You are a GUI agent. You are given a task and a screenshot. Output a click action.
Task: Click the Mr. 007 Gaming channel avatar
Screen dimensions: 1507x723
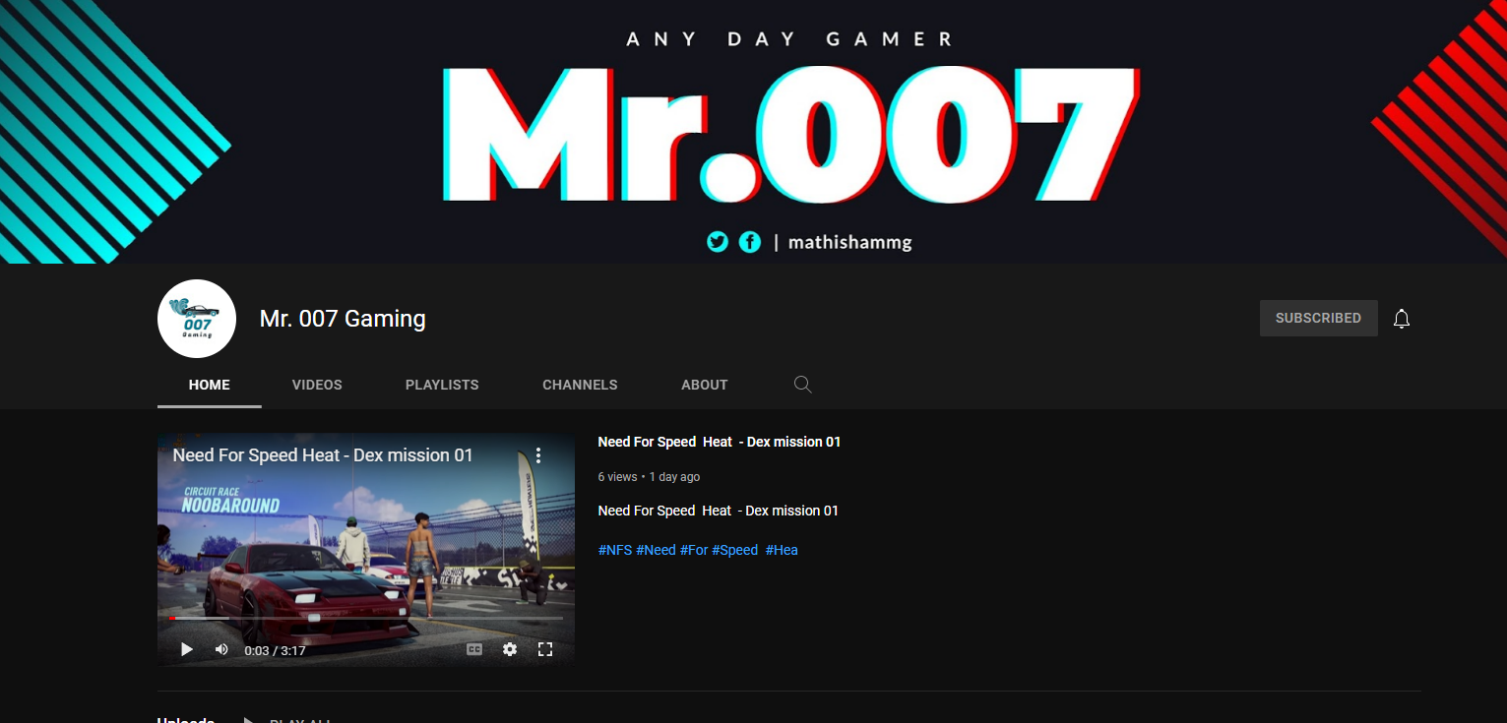tap(197, 319)
